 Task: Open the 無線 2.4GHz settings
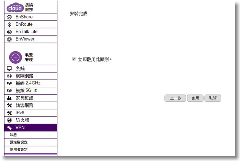pos(31,83)
